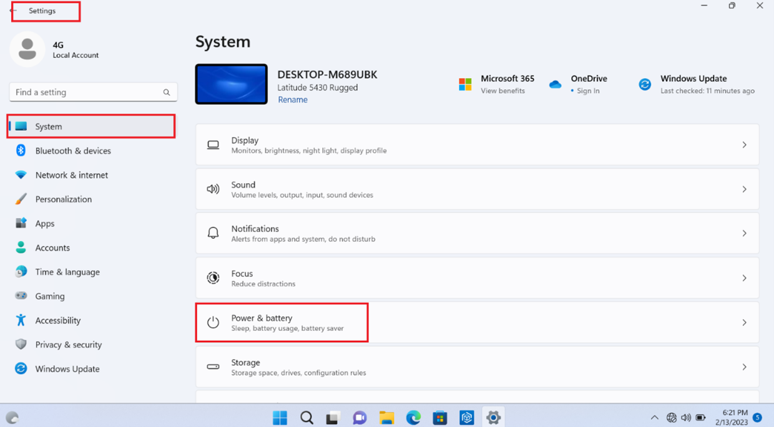The width and height of the screenshot is (774, 427).
Task: Open Power & battery settings
Action: (282, 322)
